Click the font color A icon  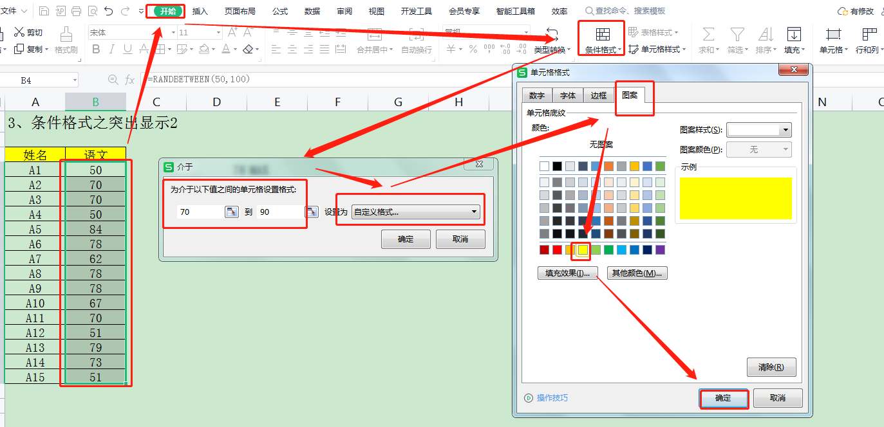click(226, 49)
